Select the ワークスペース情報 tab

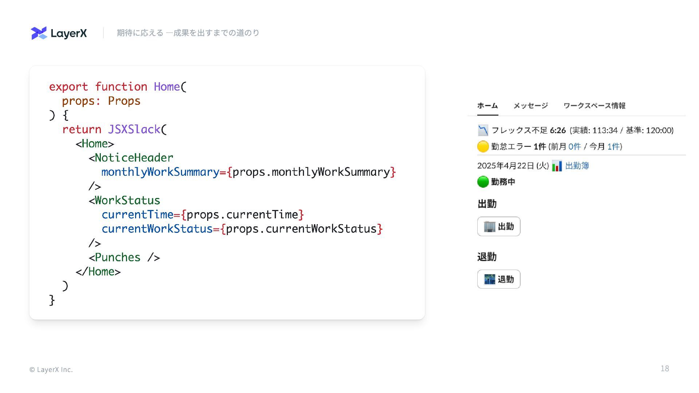coord(594,106)
